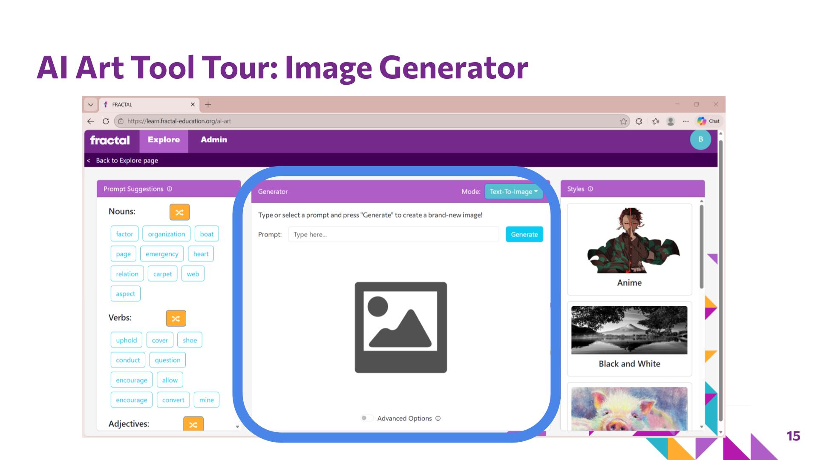Close the FRACTAL browser tab

click(x=193, y=104)
